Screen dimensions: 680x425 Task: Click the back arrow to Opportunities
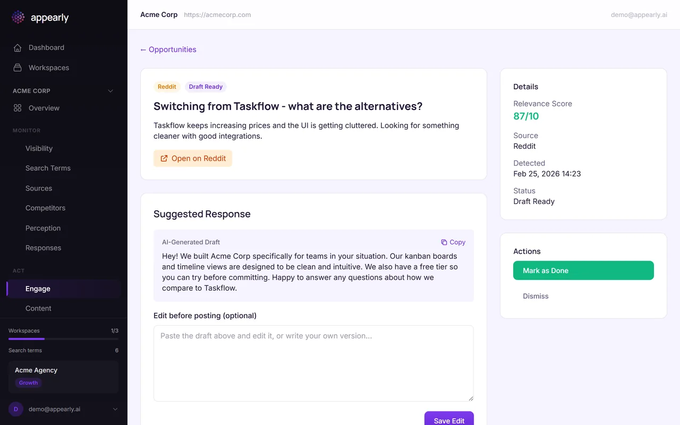(143, 50)
